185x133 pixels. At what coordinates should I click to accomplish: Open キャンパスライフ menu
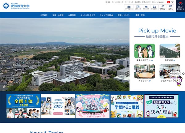88,15
